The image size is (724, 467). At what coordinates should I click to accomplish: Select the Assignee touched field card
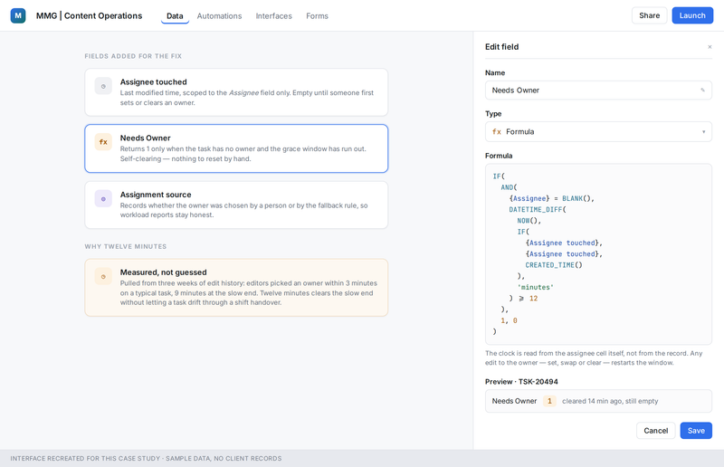(236, 92)
